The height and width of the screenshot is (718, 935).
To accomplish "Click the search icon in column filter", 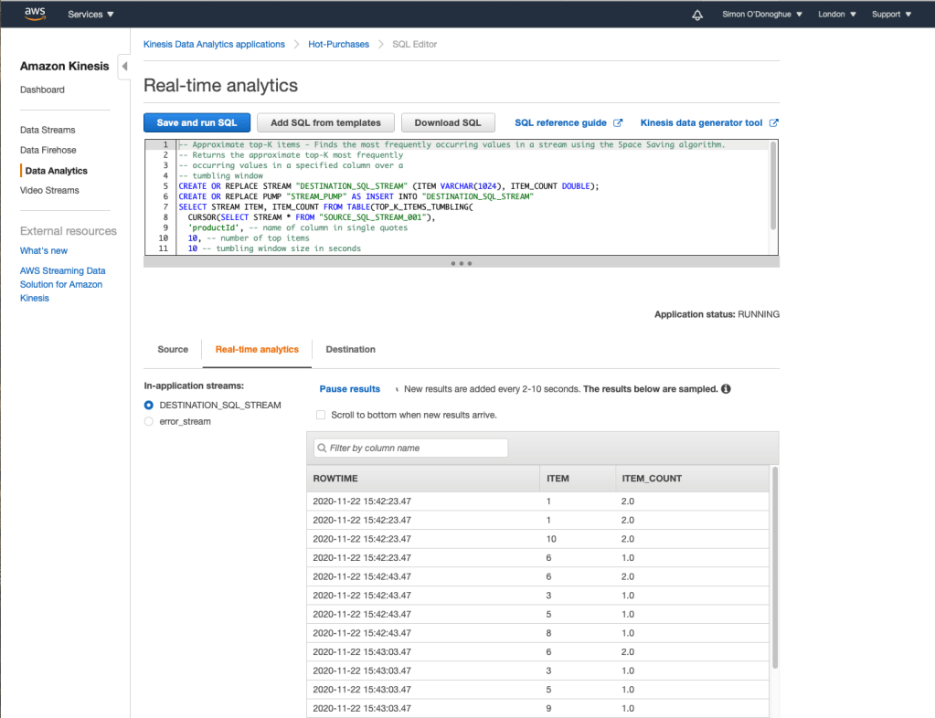I will [321, 449].
